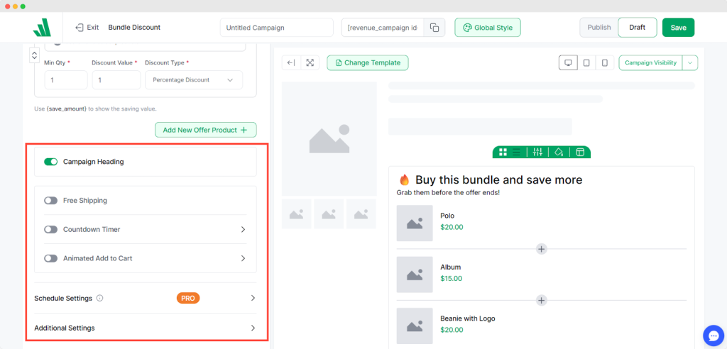727x349 pixels.
Task: Set campaign status to Publish
Action: (x=599, y=28)
